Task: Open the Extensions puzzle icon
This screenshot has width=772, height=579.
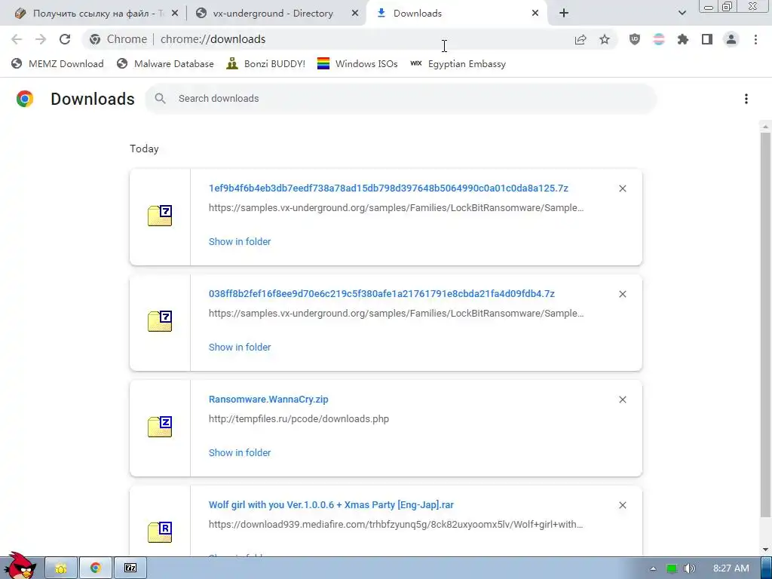Action: (x=683, y=39)
